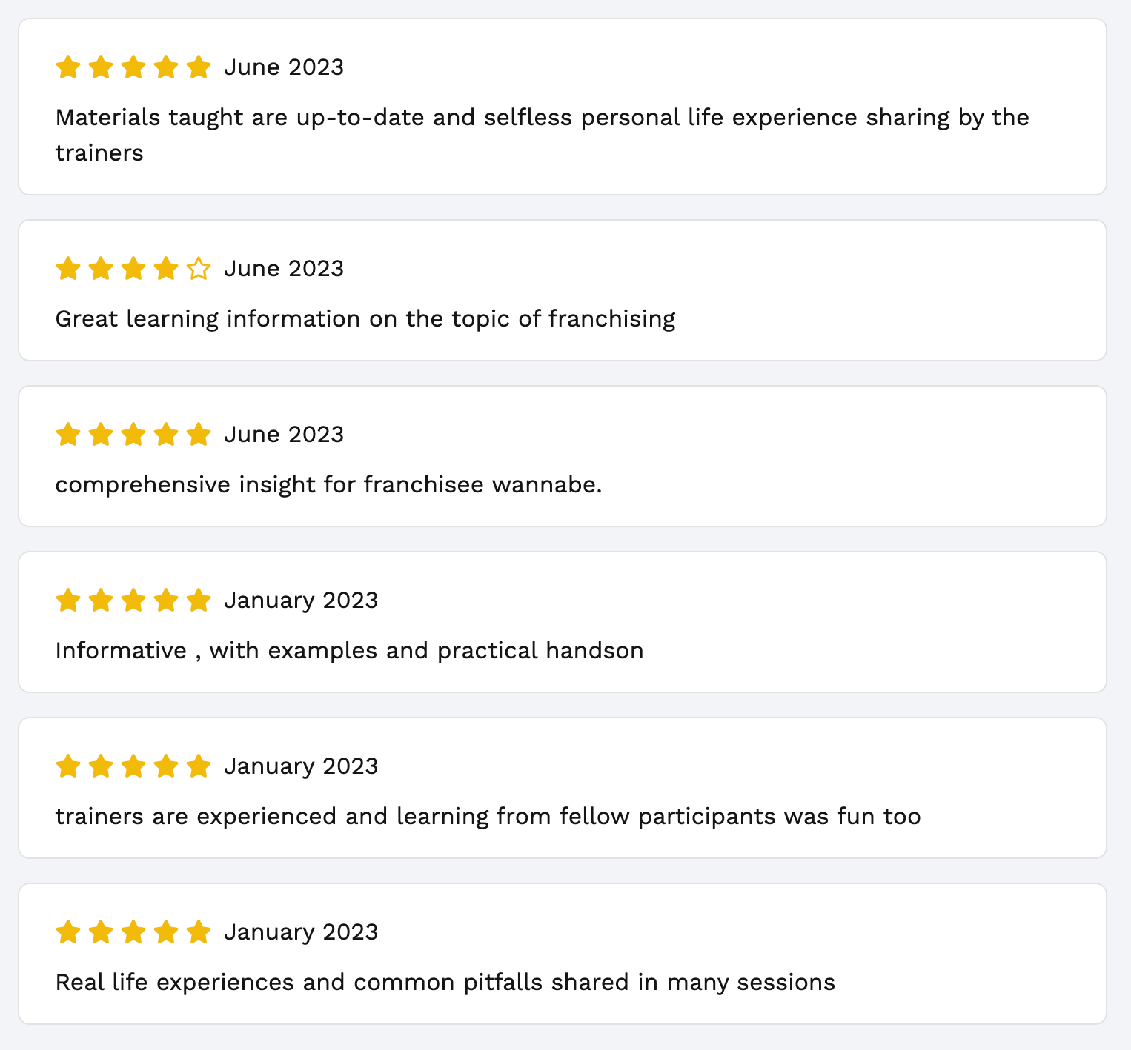Click first star of "Real life experiences" review

click(x=67, y=932)
